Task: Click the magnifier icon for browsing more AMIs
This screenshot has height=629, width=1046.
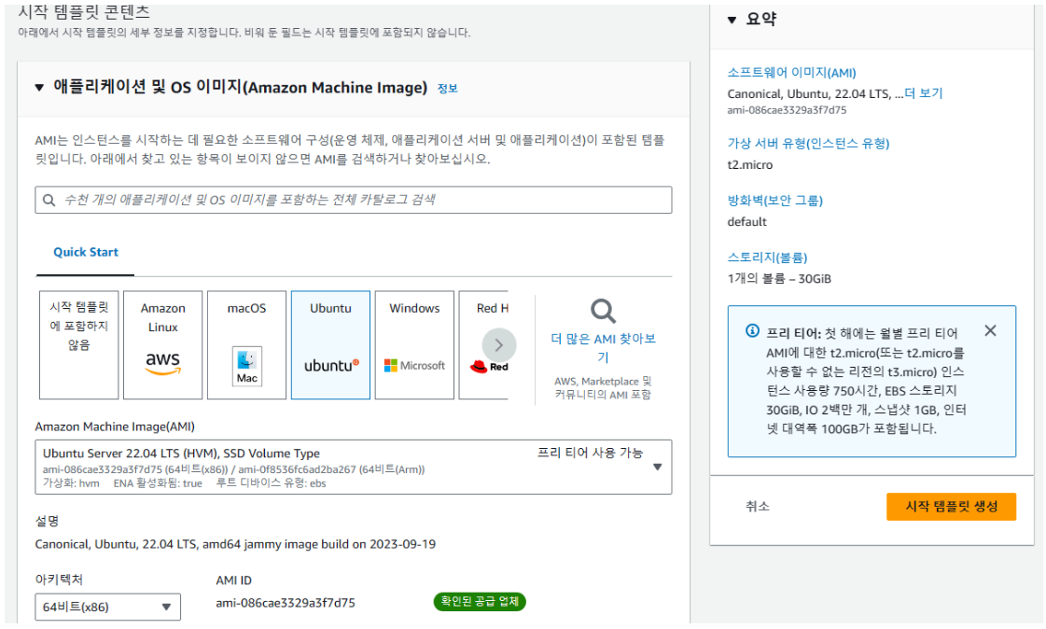Action: (x=603, y=311)
